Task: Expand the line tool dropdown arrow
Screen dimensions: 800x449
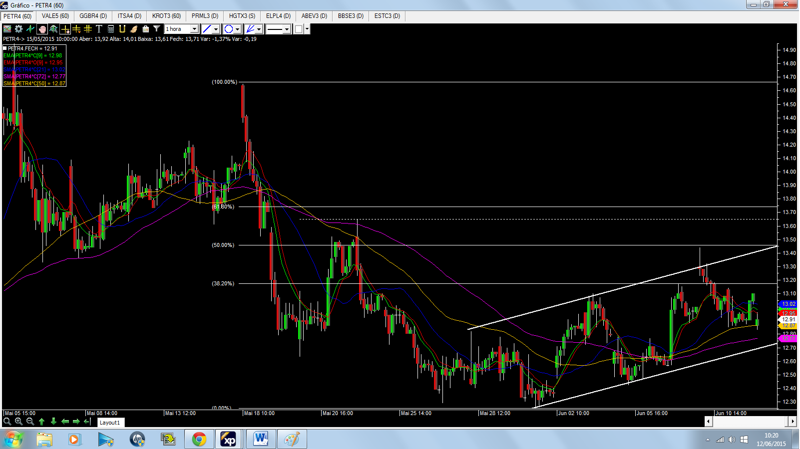Action: coord(216,29)
